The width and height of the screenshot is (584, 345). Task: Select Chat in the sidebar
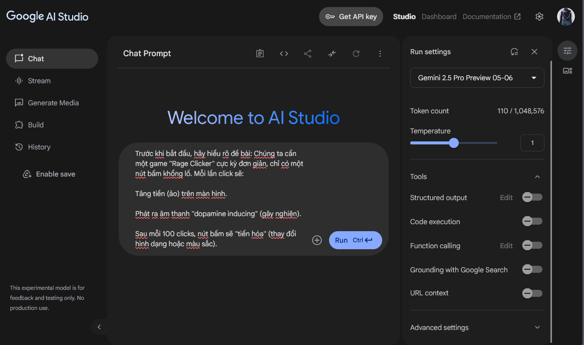coord(52,59)
